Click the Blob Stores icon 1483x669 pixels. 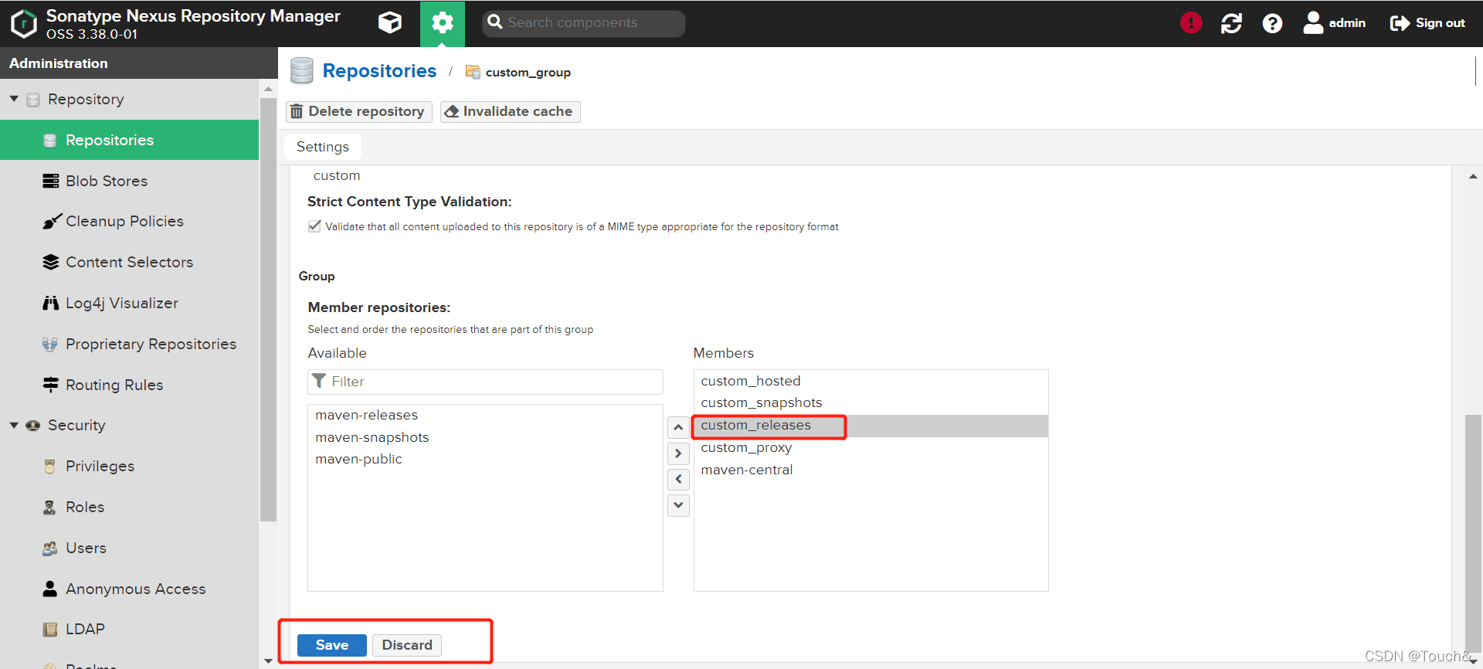50,181
